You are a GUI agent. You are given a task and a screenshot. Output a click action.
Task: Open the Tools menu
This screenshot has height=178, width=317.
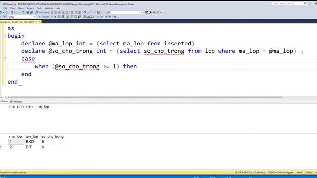pyautogui.click(x=39, y=8)
